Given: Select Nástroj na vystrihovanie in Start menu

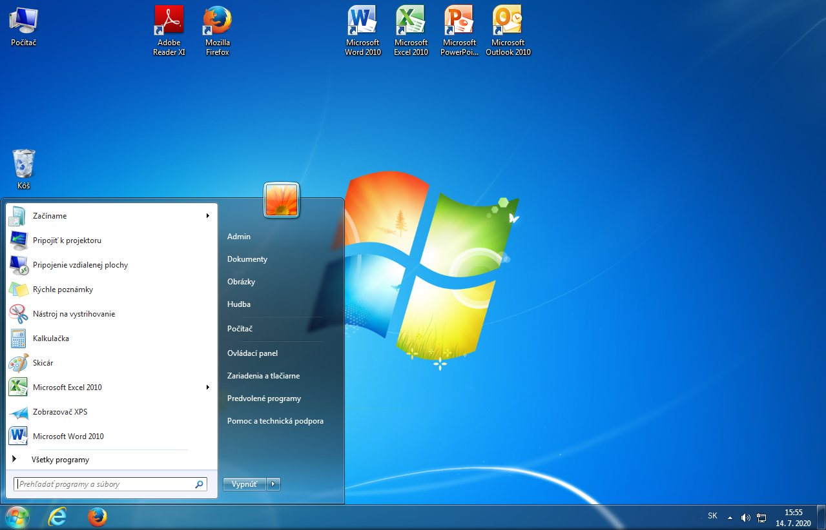Looking at the screenshot, I should [x=74, y=314].
